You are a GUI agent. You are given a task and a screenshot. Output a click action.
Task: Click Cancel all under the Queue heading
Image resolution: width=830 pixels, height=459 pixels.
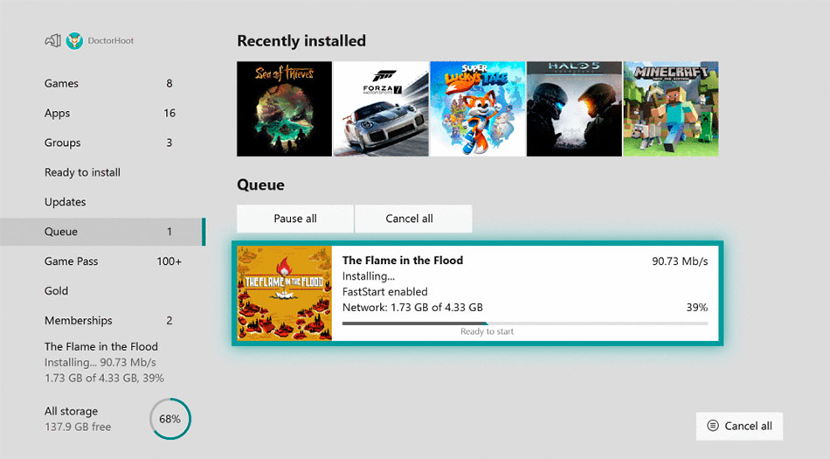pos(413,219)
